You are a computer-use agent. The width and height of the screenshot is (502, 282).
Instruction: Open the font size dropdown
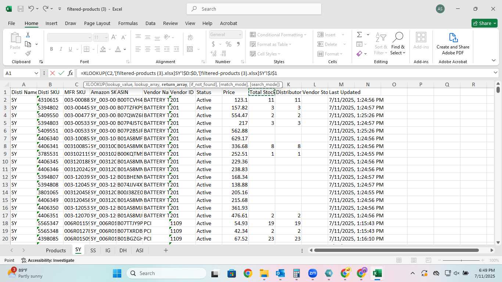pos(106,37)
